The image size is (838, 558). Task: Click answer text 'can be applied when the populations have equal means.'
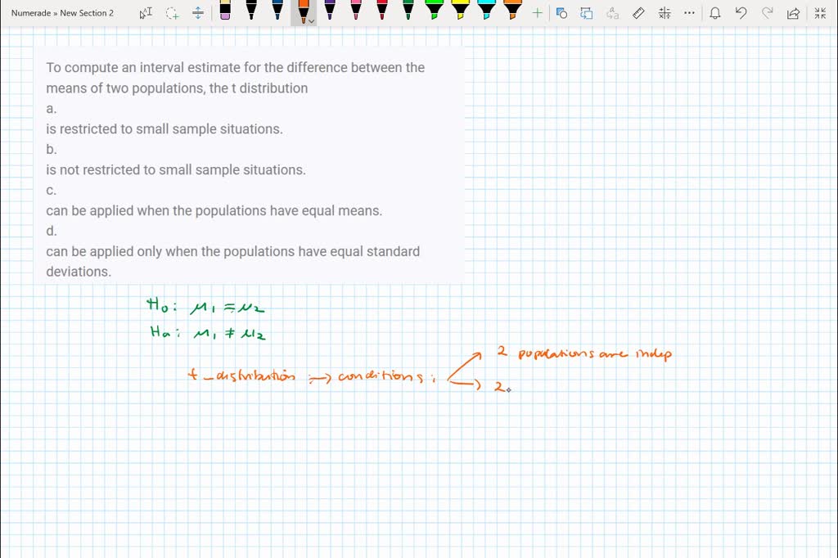214,211
